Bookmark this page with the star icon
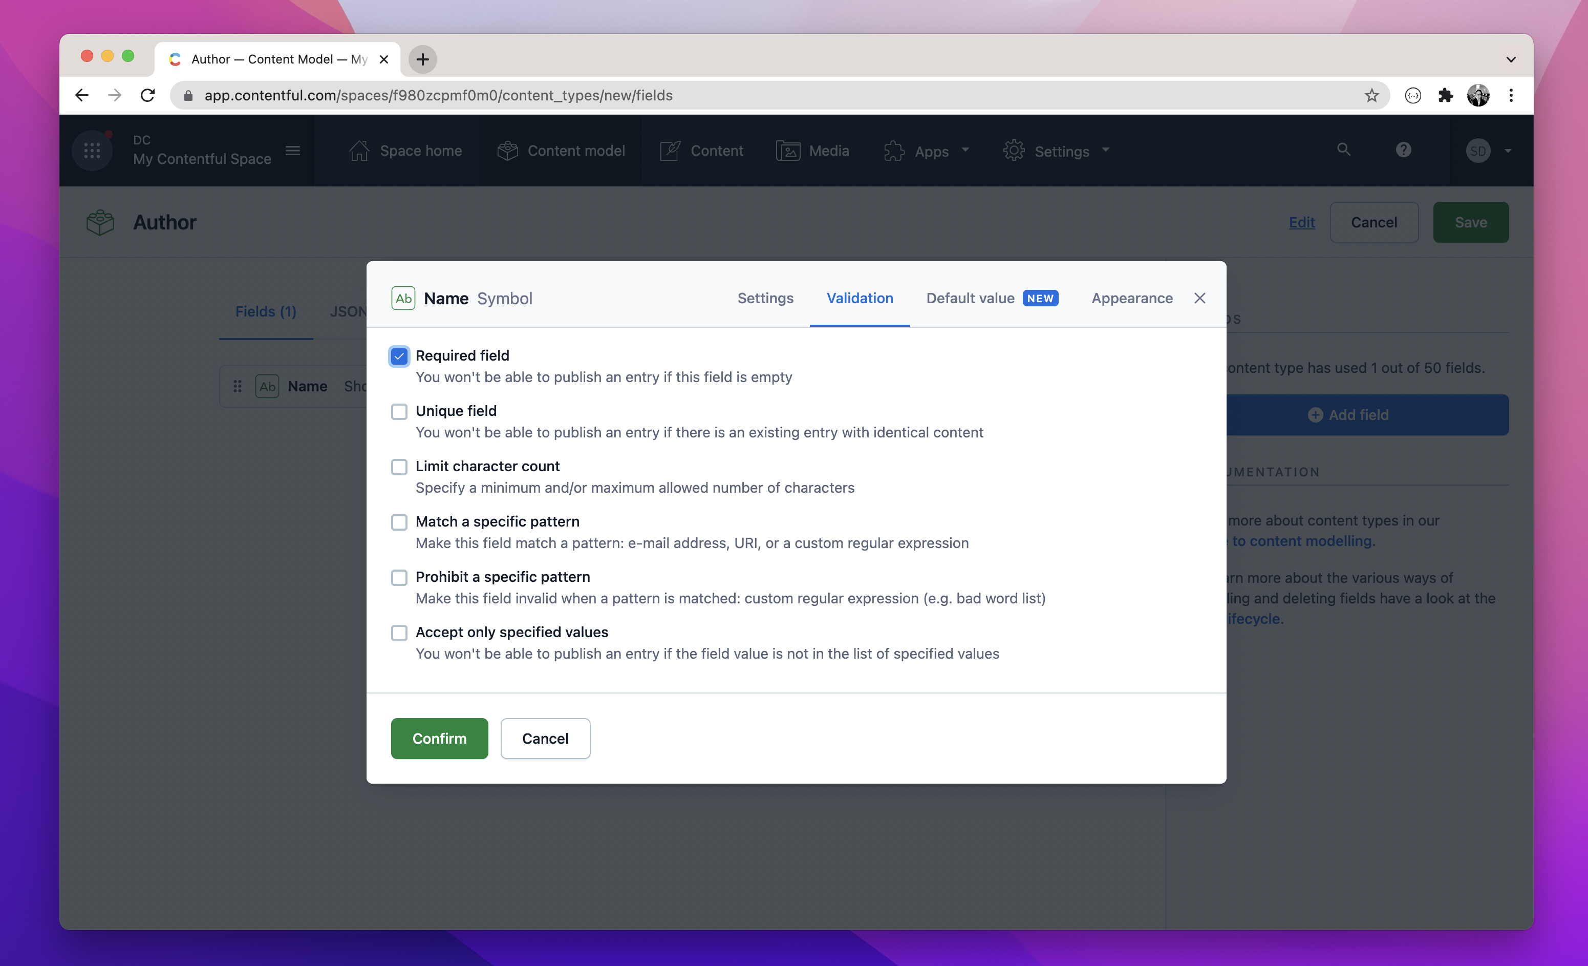1588x966 pixels. pos(1371,95)
